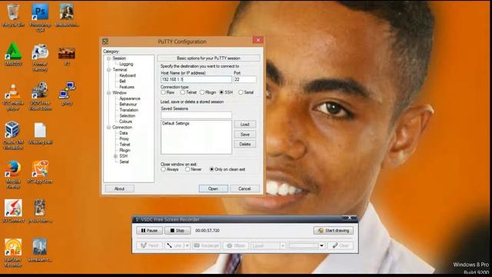This screenshot has width=492, height=277.
Task: Select Keyboard in the category tree
Action: point(128,75)
